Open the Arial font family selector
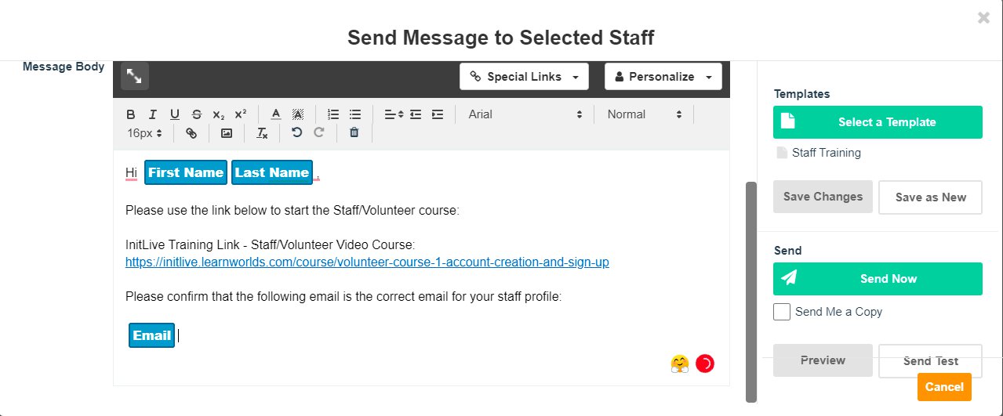This screenshot has height=416, width=1003. click(x=525, y=114)
